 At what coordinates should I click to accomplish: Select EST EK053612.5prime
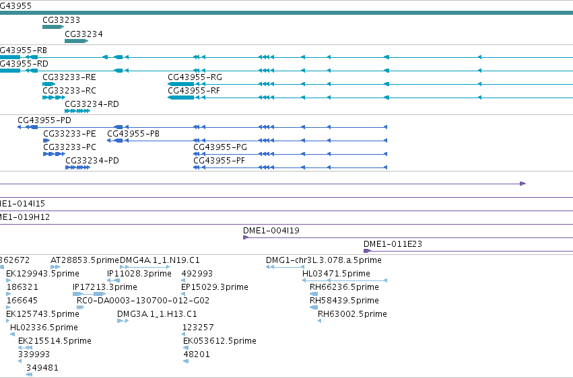tap(220, 342)
